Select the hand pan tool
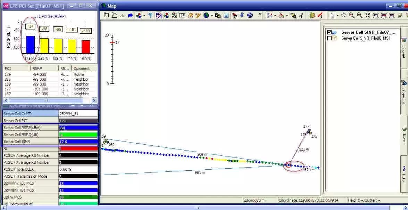The height and width of the screenshot is (210, 408). 343,15
